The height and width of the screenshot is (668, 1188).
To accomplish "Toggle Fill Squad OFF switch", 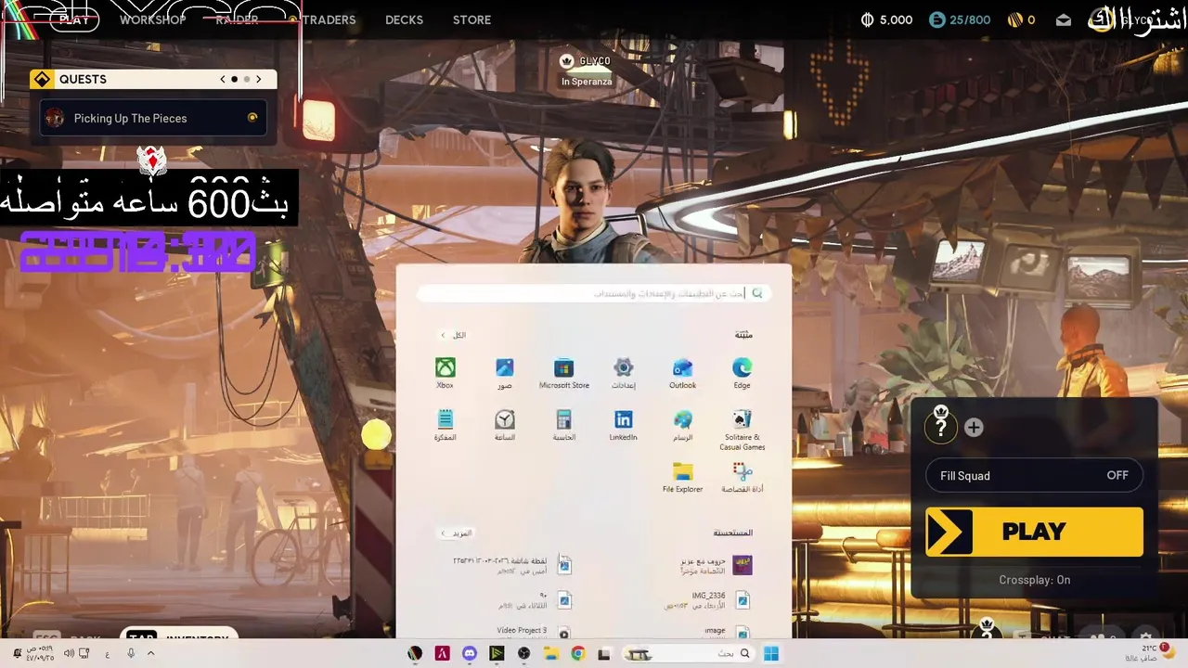I will pos(1034,475).
